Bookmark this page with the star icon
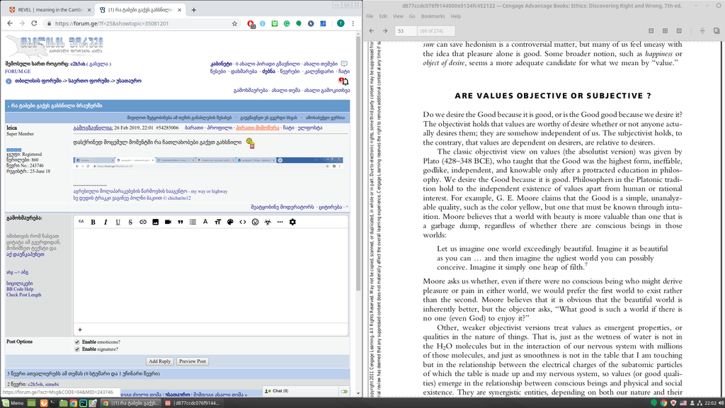Viewport: 725px width, 408px height. (234, 23)
